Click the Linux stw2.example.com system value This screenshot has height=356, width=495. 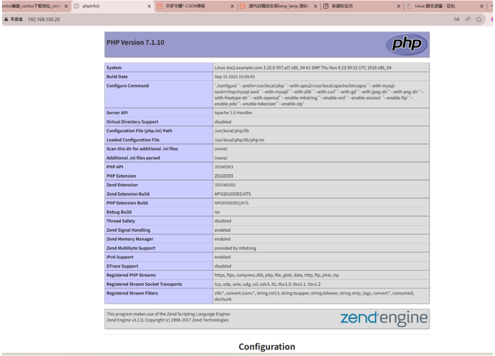[x=303, y=68]
